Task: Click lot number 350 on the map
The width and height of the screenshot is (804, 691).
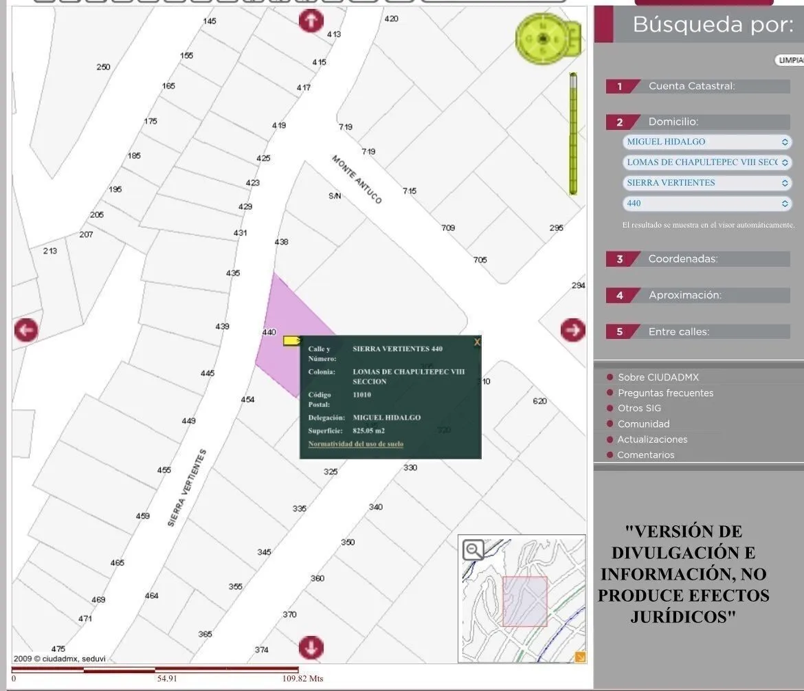Action: 348,542
